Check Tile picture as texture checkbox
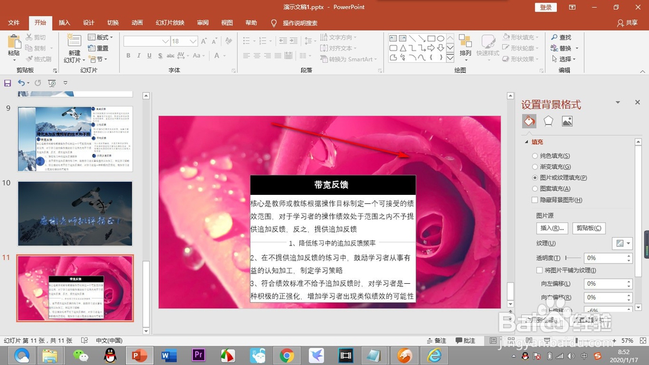649x365 pixels. coord(539,270)
